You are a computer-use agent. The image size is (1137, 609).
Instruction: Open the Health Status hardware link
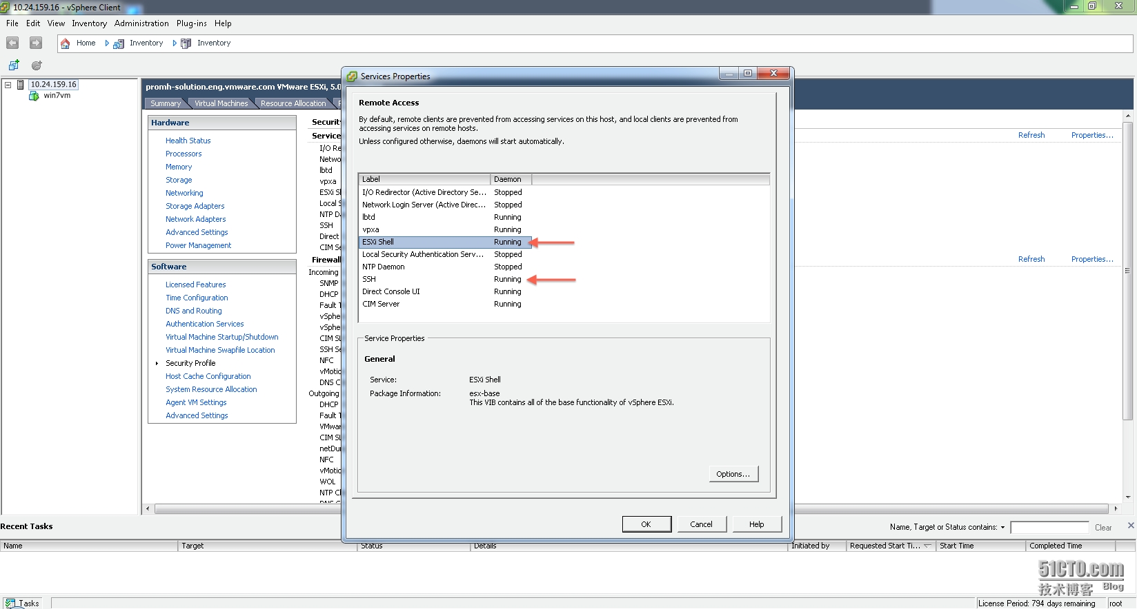tap(188, 141)
